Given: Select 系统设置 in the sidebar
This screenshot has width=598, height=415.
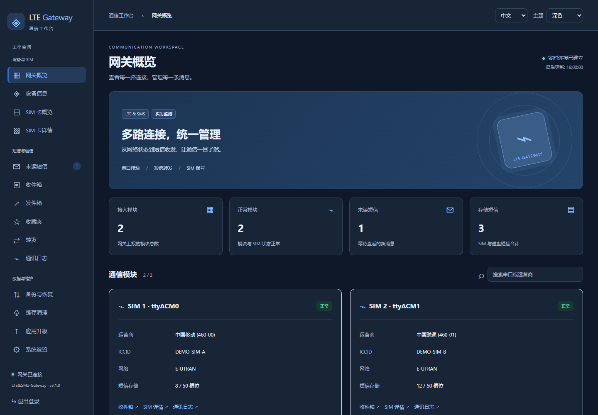Looking at the screenshot, I should 47,349.
